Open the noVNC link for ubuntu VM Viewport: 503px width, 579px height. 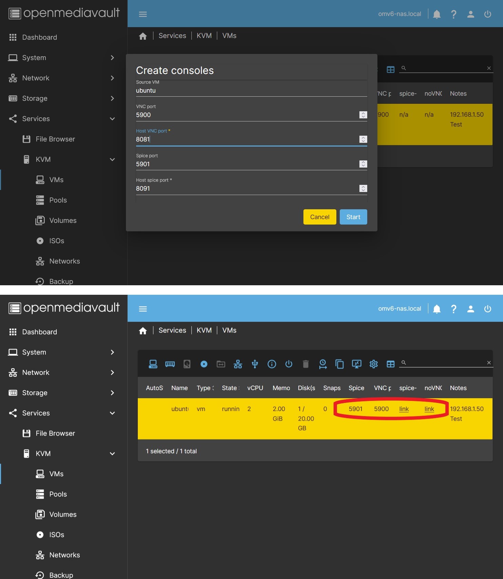point(429,409)
